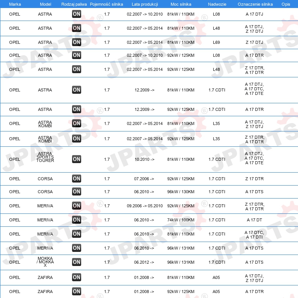Screen dimensions: 298x298
Task: Click the ON fuel icon in the Astra L69 row
Action: 77,42
